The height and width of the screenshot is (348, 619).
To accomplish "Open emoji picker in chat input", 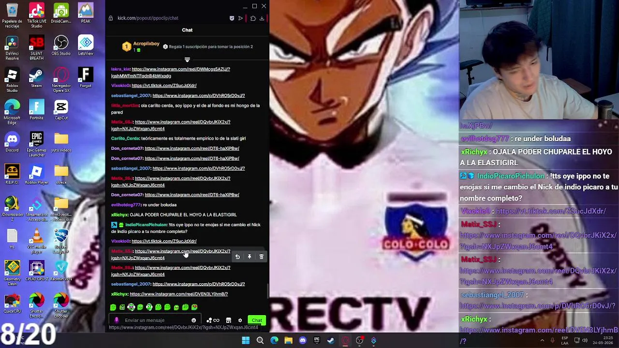I will (193, 320).
